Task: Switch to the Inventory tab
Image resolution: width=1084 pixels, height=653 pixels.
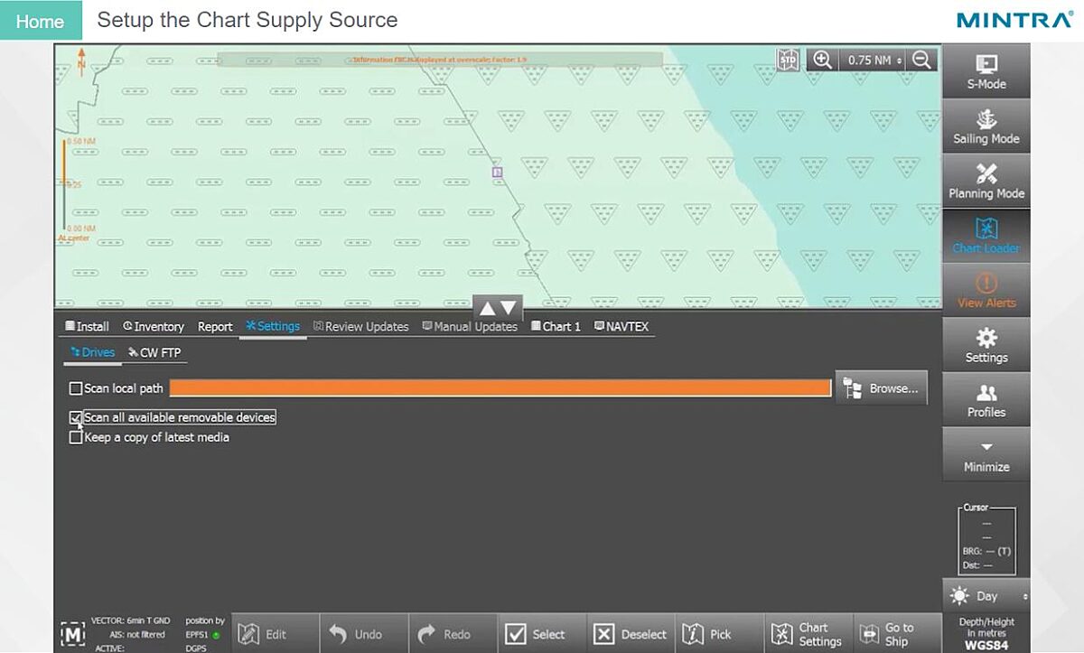Action: [153, 327]
